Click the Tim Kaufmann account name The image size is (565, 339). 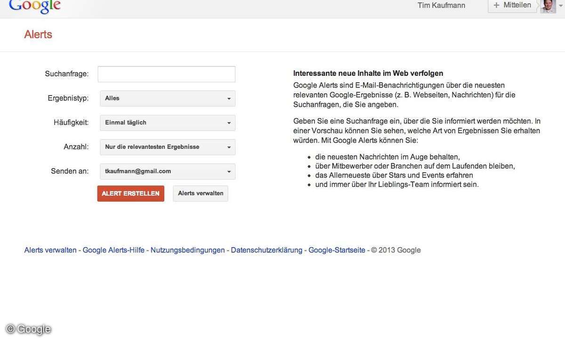pos(441,6)
